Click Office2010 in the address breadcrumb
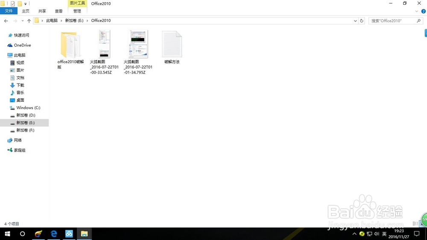Viewport: 427px width, 240px height. pos(101,20)
